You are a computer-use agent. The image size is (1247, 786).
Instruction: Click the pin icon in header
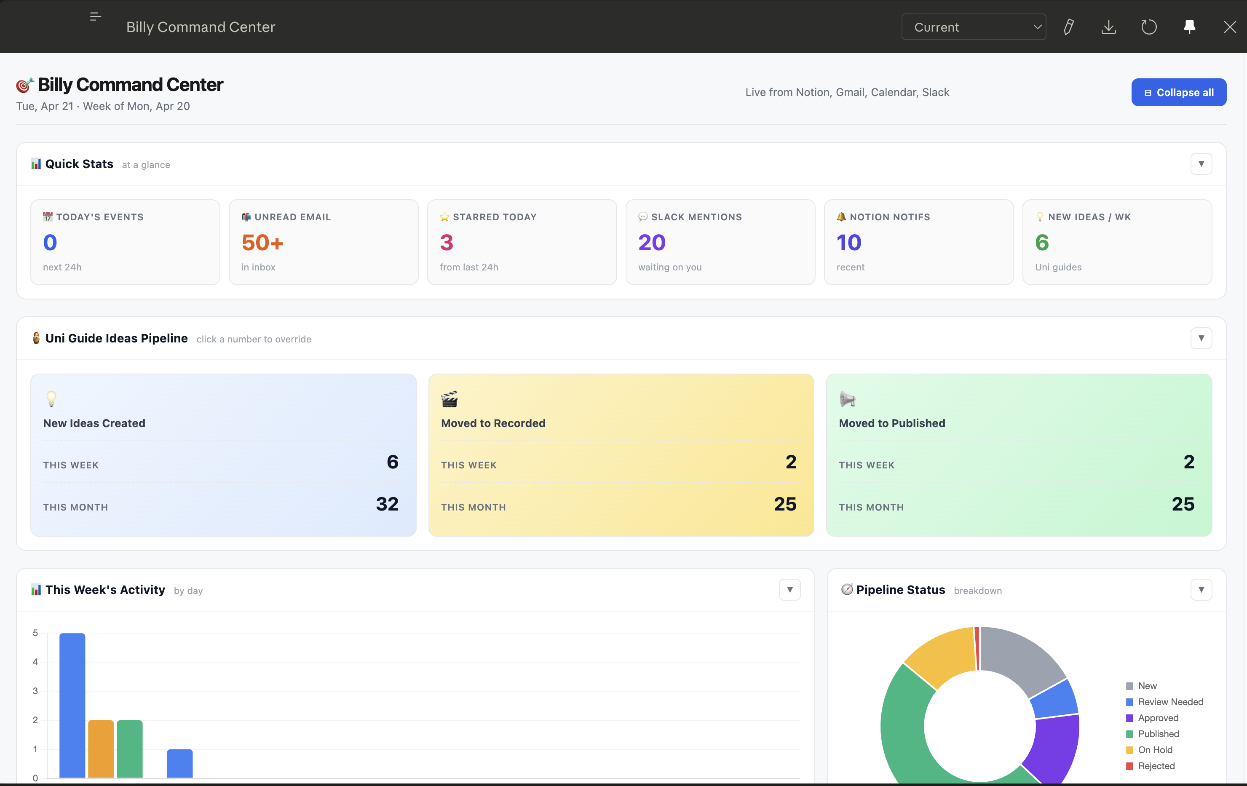pos(1190,27)
